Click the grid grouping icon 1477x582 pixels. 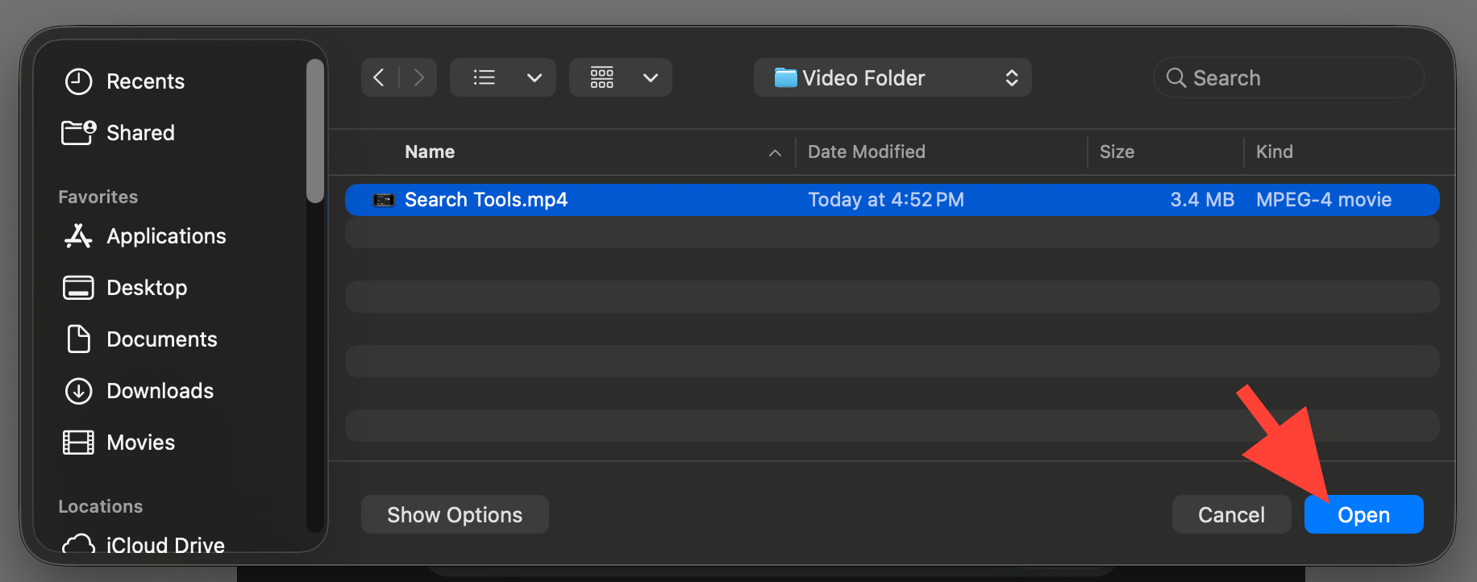pyautogui.click(x=602, y=77)
